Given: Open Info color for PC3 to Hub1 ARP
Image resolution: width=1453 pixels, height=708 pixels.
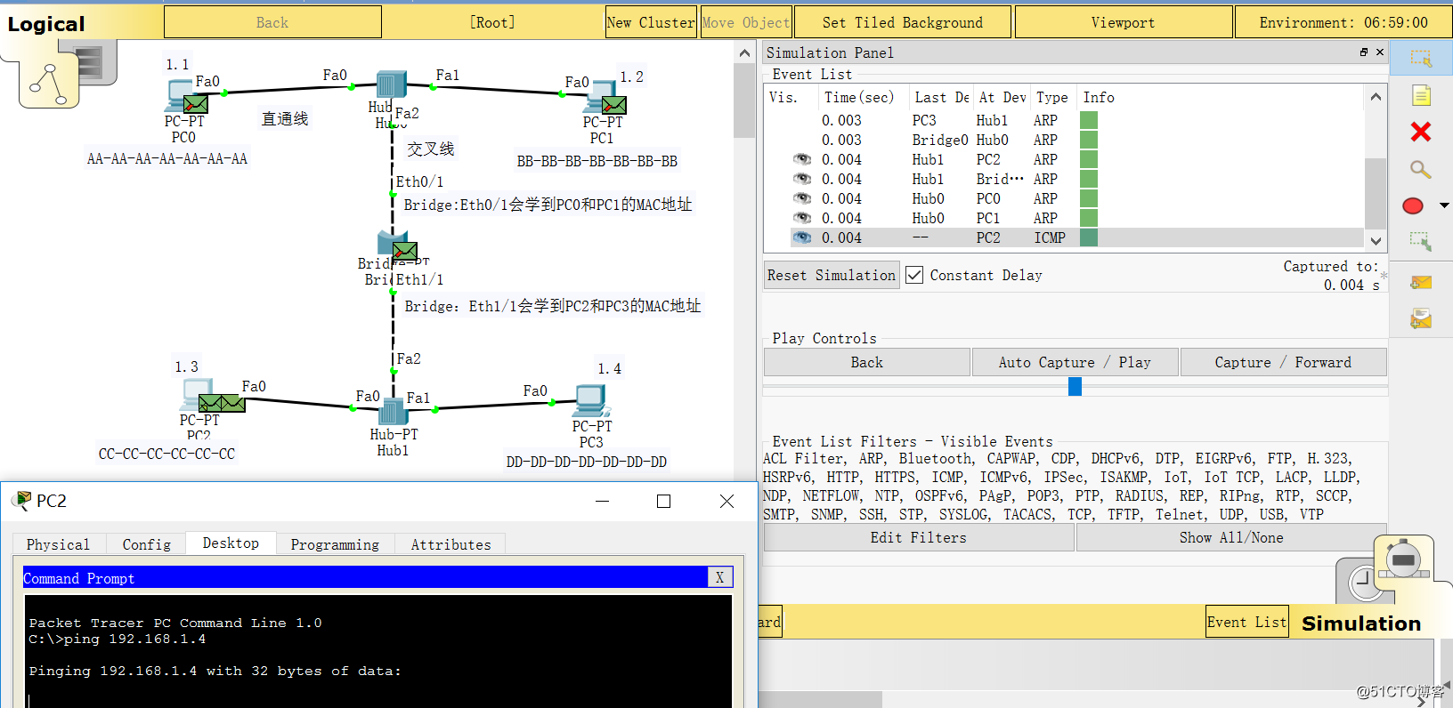Looking at the screenshot, I should point(1088,120).
